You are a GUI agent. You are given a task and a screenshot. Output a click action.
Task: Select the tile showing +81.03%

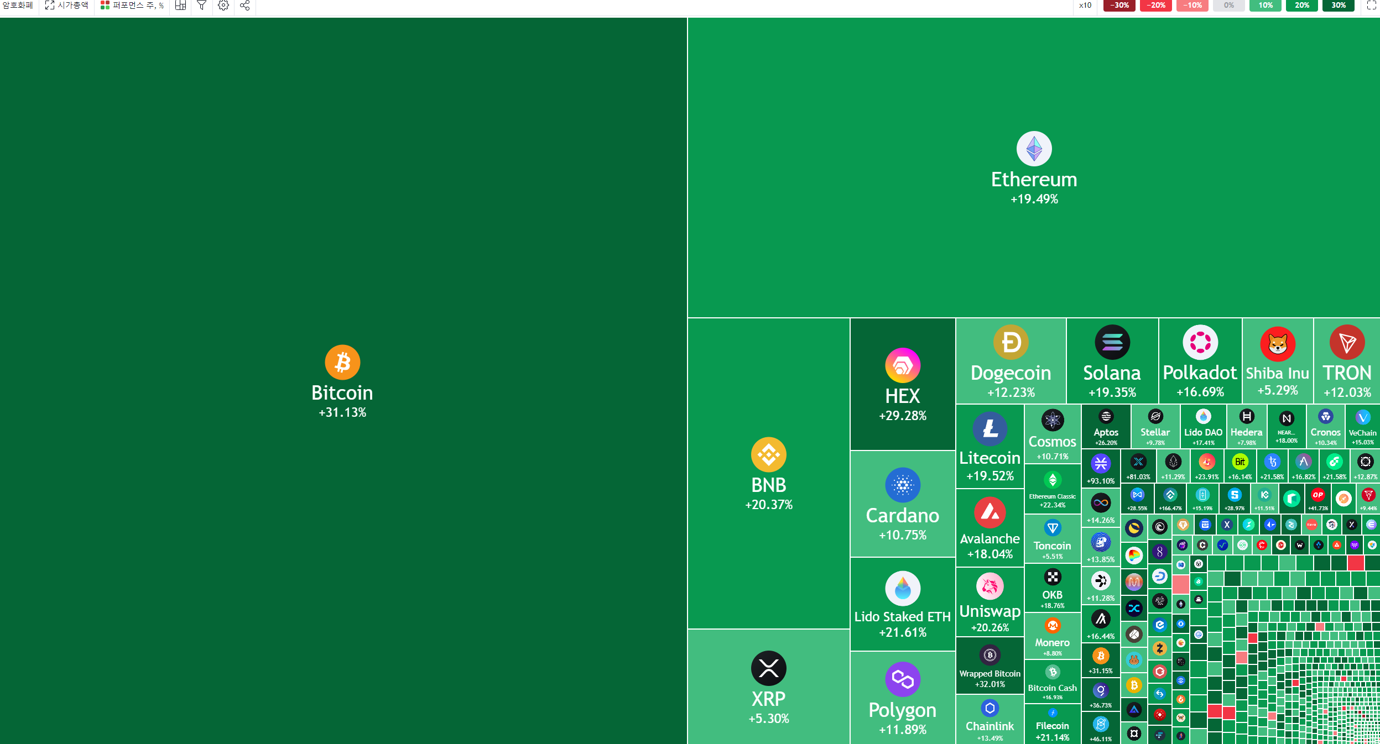tap(1138, 465)
